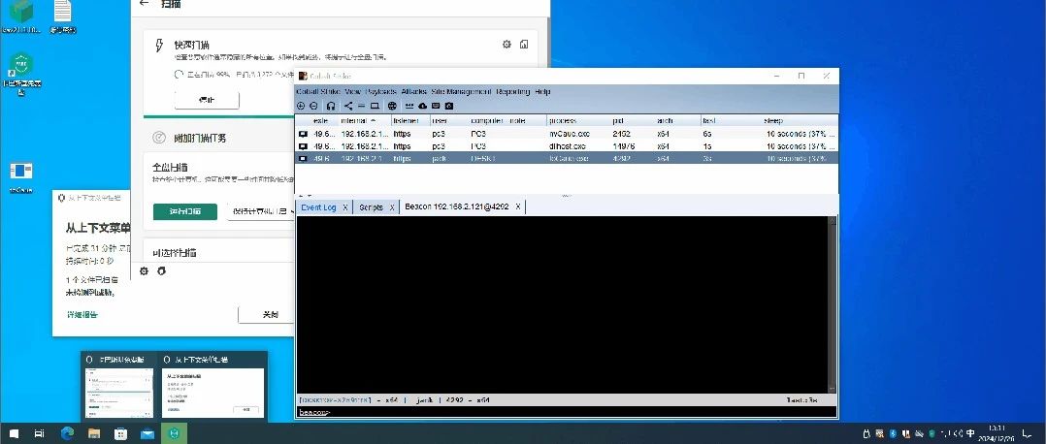The image size is (1046, 444).
Task: Click the icon beside the bottom gear
Action: [x=161, y=270]
